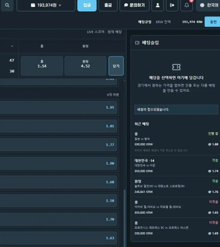Click the @ 1.74 odds value
The height and width of the screenshot is (247, 220).
click(213, 171)
